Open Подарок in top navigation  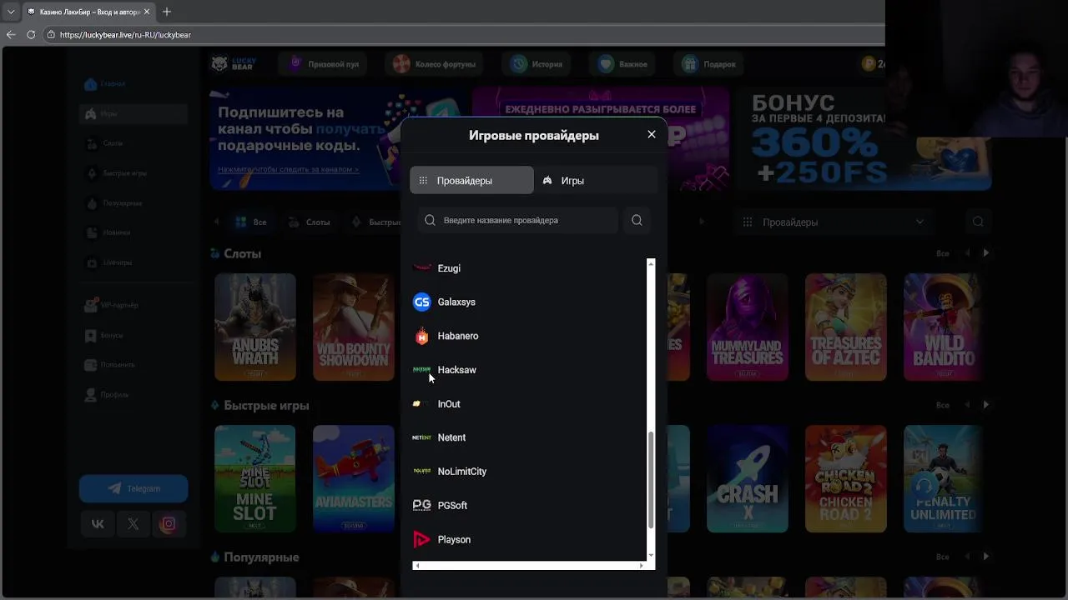pos(708,64)
